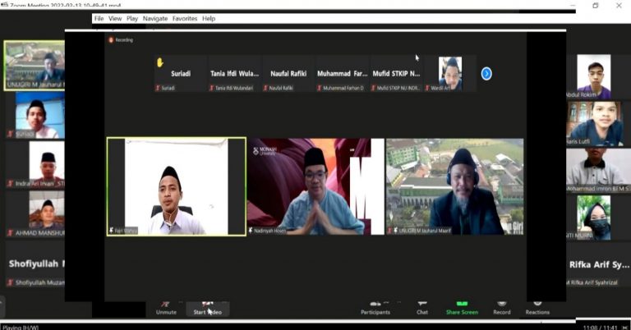Click the highlighted speaker video with white background
Viewport: 631px width, 330px height.
point(177,186)
